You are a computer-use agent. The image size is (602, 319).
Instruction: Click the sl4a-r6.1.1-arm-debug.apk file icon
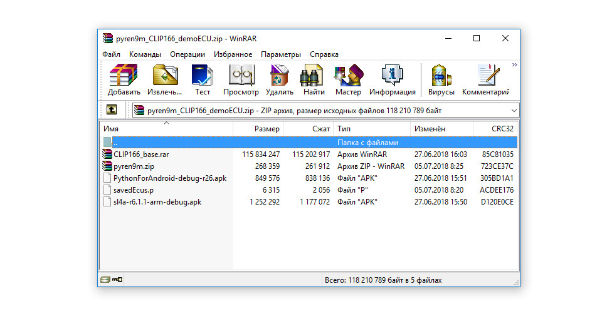pyautogui.click(x=107, y=202)
